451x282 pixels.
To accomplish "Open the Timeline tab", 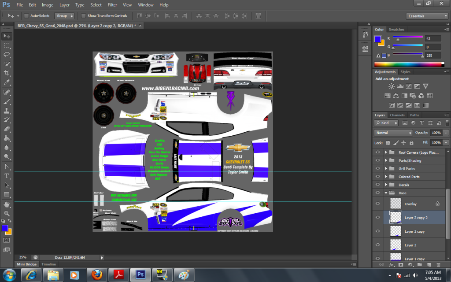I will tap(48, 264).
